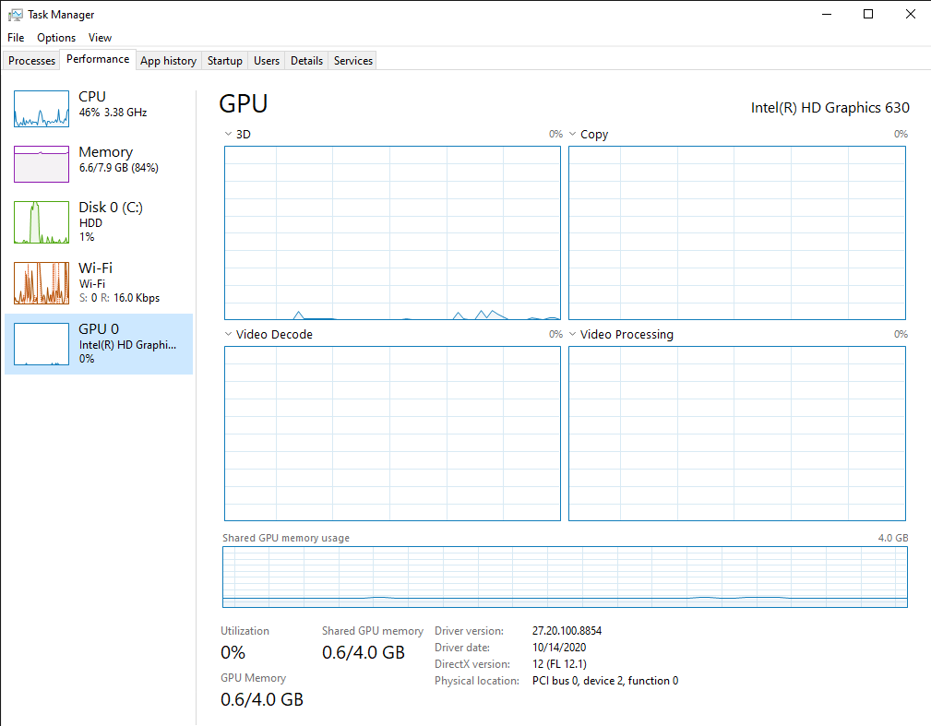The image size is (931, 726).
Task: Open the Copy engine graph dropdown
Action: (x=572, y=134)
